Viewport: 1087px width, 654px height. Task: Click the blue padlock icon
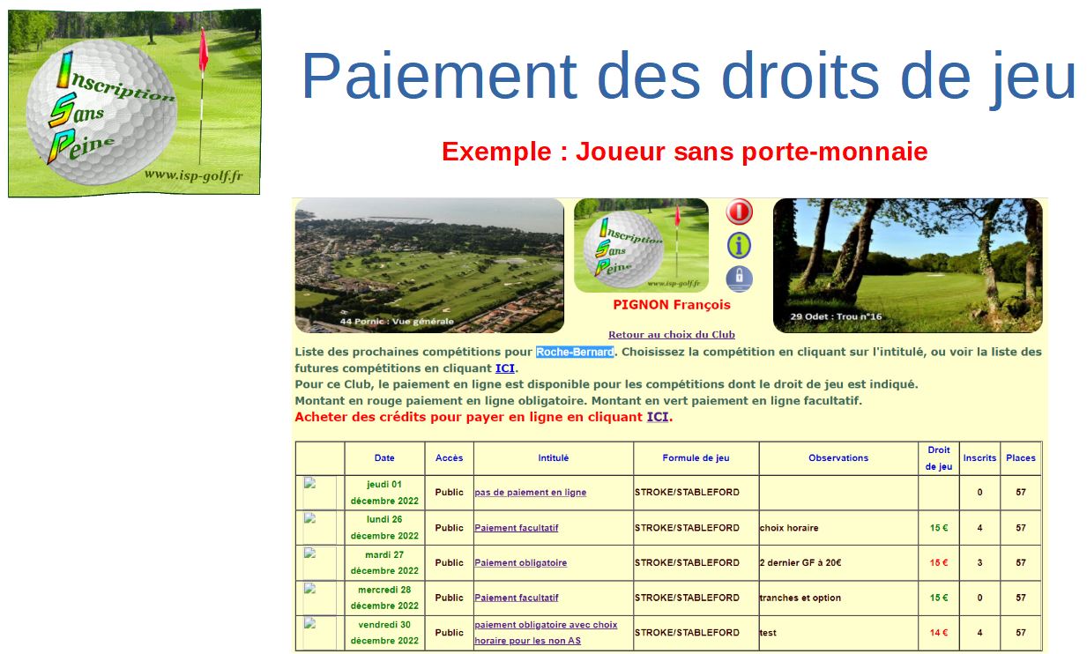pos(739,279)
